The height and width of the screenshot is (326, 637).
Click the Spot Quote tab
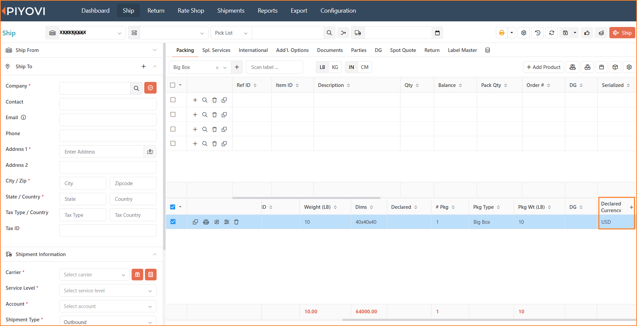coord(403,50)
